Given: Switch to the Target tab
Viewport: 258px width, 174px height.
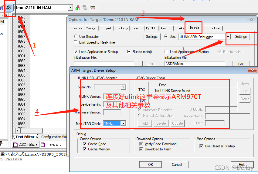Looking at the screenshot, I should coord(91,28).
